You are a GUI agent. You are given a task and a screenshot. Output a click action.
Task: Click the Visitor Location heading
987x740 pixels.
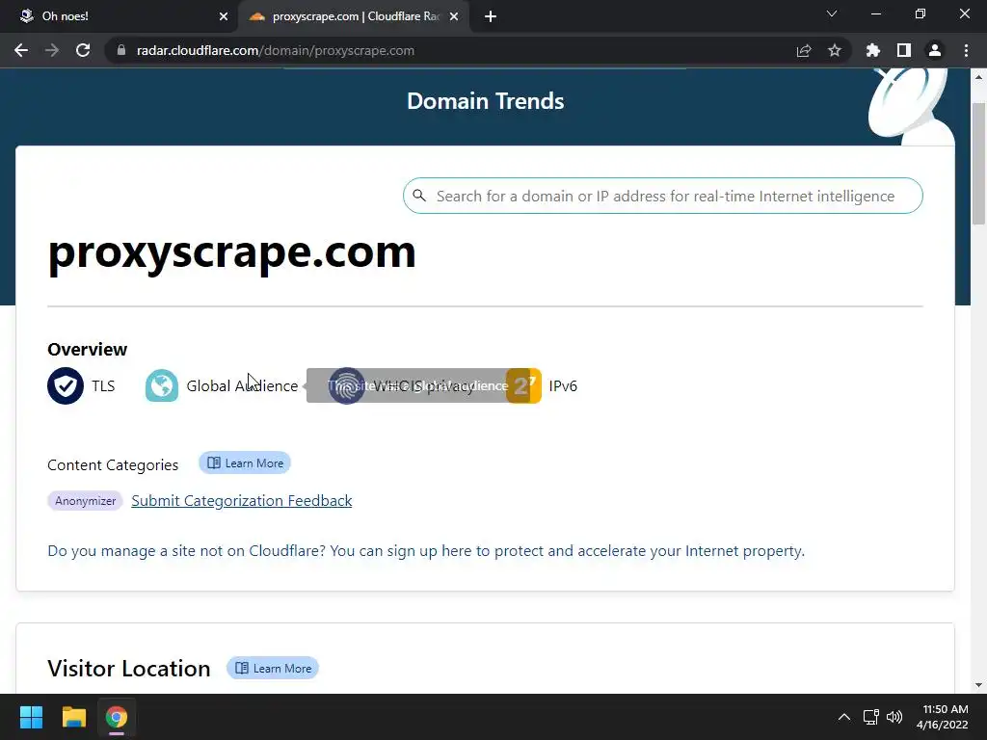(x=129, y=669)
